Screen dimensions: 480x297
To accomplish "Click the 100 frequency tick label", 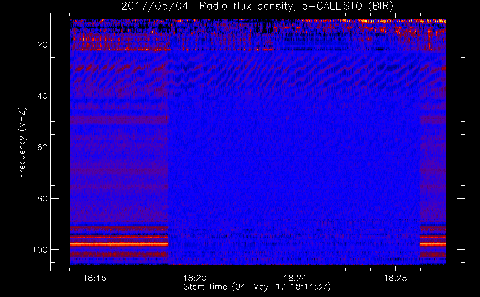I will 40,250.
